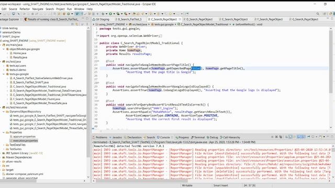
Task: Select appium.properties in the tree
Action: pos(25,137)
